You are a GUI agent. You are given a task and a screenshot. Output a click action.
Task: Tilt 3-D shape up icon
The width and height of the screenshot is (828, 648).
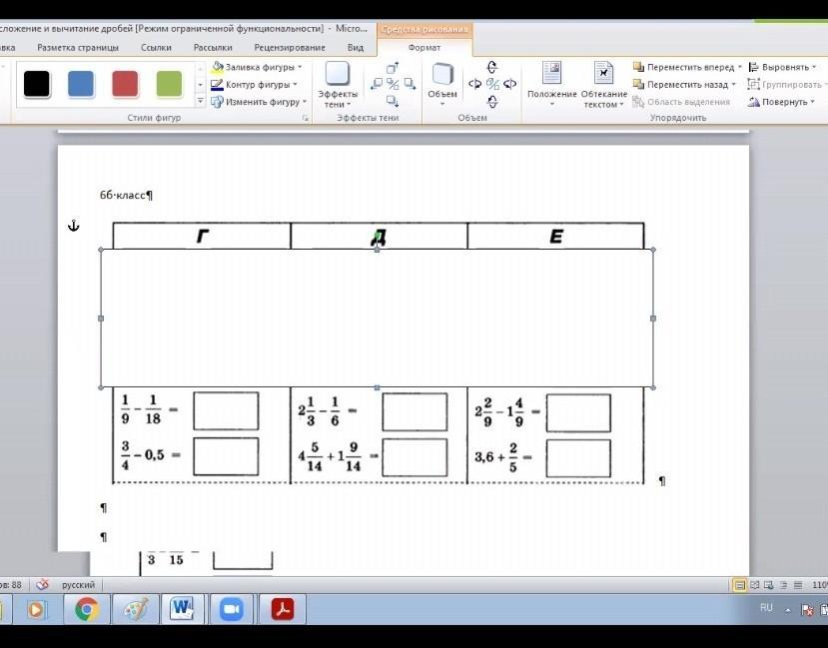pos(492,67)
